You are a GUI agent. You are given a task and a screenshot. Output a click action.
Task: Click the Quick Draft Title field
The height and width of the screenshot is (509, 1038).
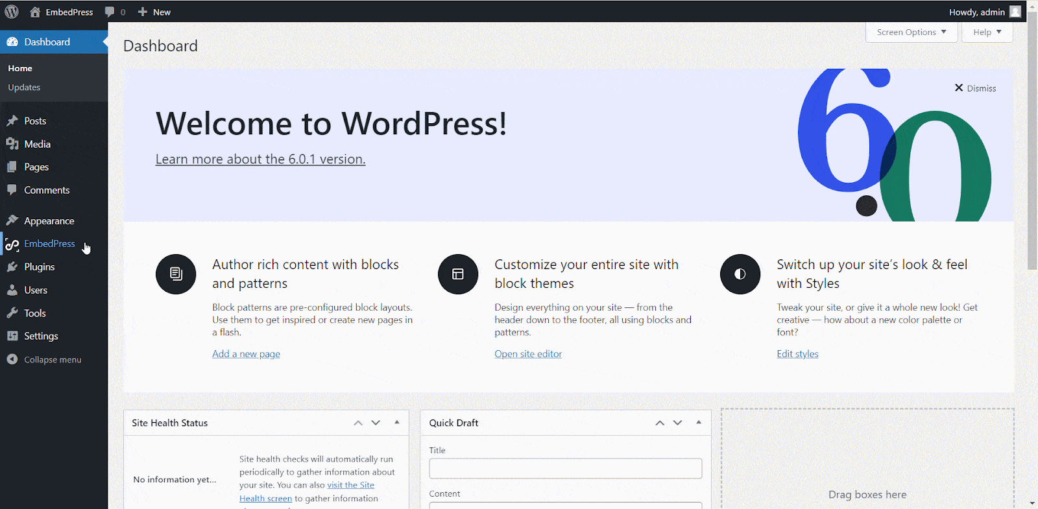[x=565, y=468]
